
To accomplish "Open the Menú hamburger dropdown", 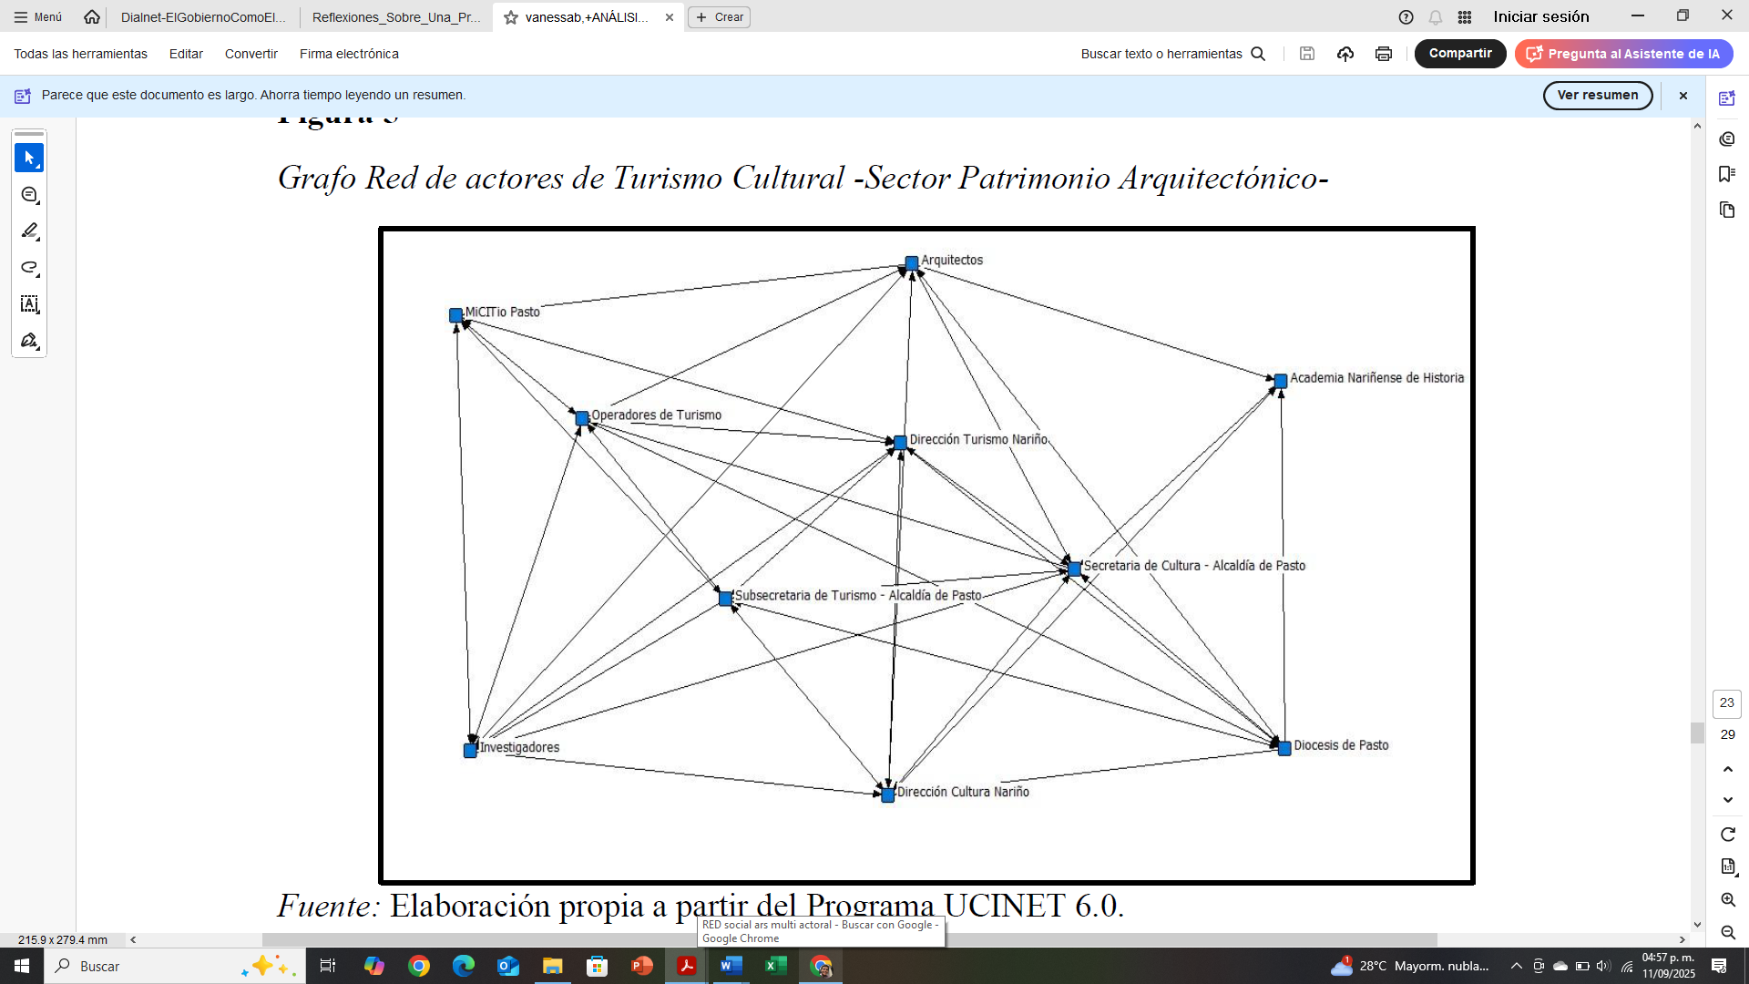I will tap(38, 16).
